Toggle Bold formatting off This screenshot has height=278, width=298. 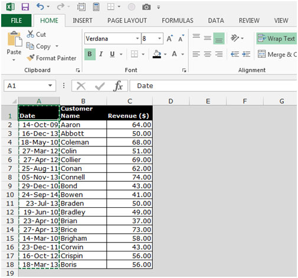(x=90, y=54)
